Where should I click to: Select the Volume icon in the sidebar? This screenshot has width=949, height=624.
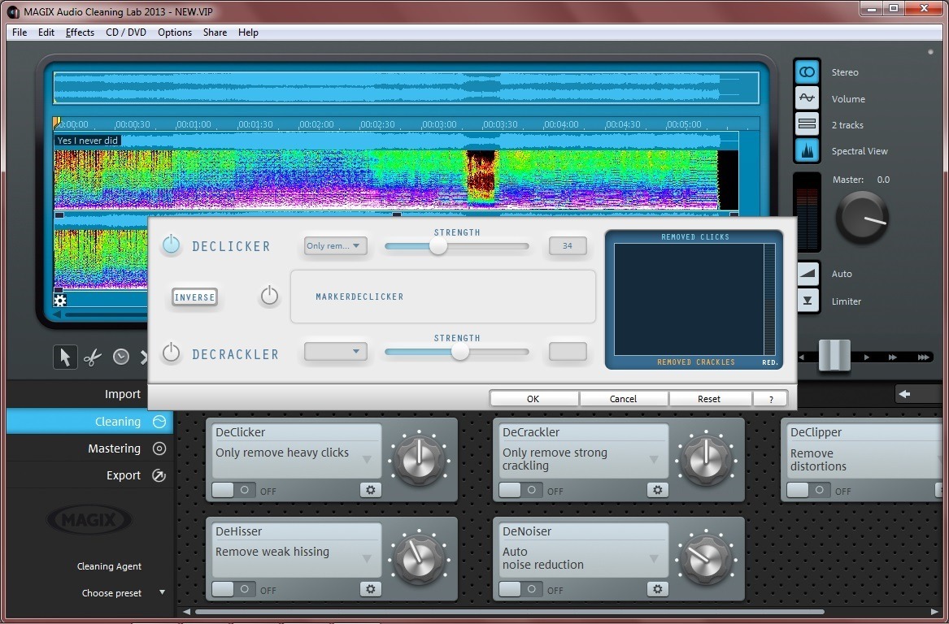click(806, 97)
